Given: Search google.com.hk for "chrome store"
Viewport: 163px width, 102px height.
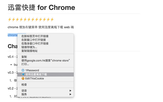Looking at the screenshot, I should 46,60.
